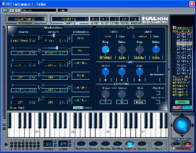This screenshot has height=153, width=196.
Task: Adjust the LFO 2 Freq knob
Action: click(140, 50)
